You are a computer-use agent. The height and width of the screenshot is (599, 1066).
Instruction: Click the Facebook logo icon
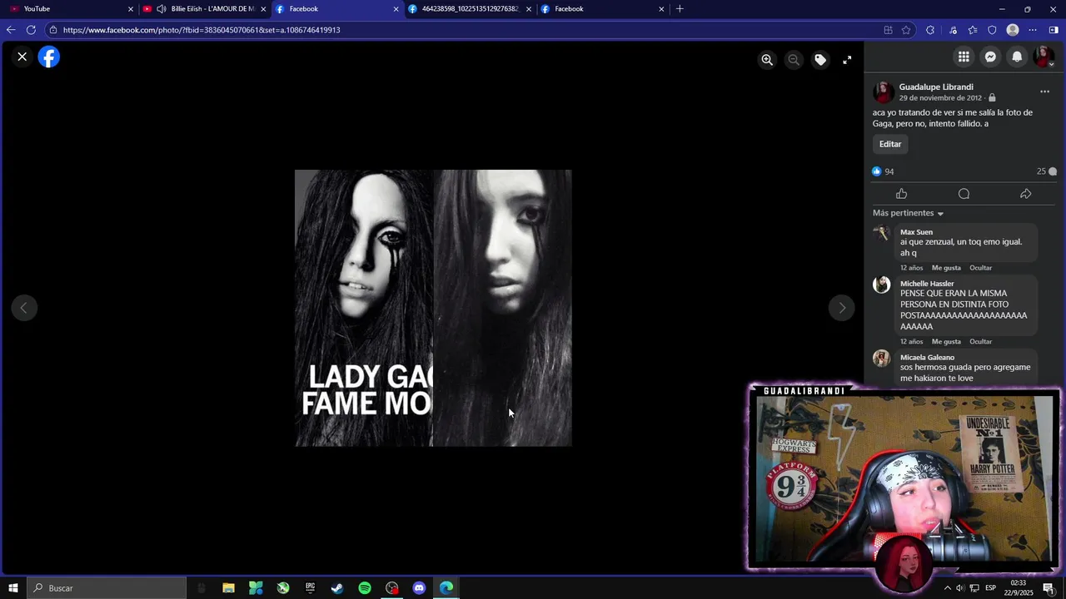pyautogui.click(x=49, y=57)
